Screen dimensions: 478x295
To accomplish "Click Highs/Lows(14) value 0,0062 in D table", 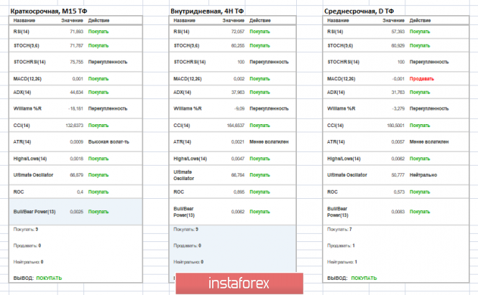I will (x=397, y=159).
